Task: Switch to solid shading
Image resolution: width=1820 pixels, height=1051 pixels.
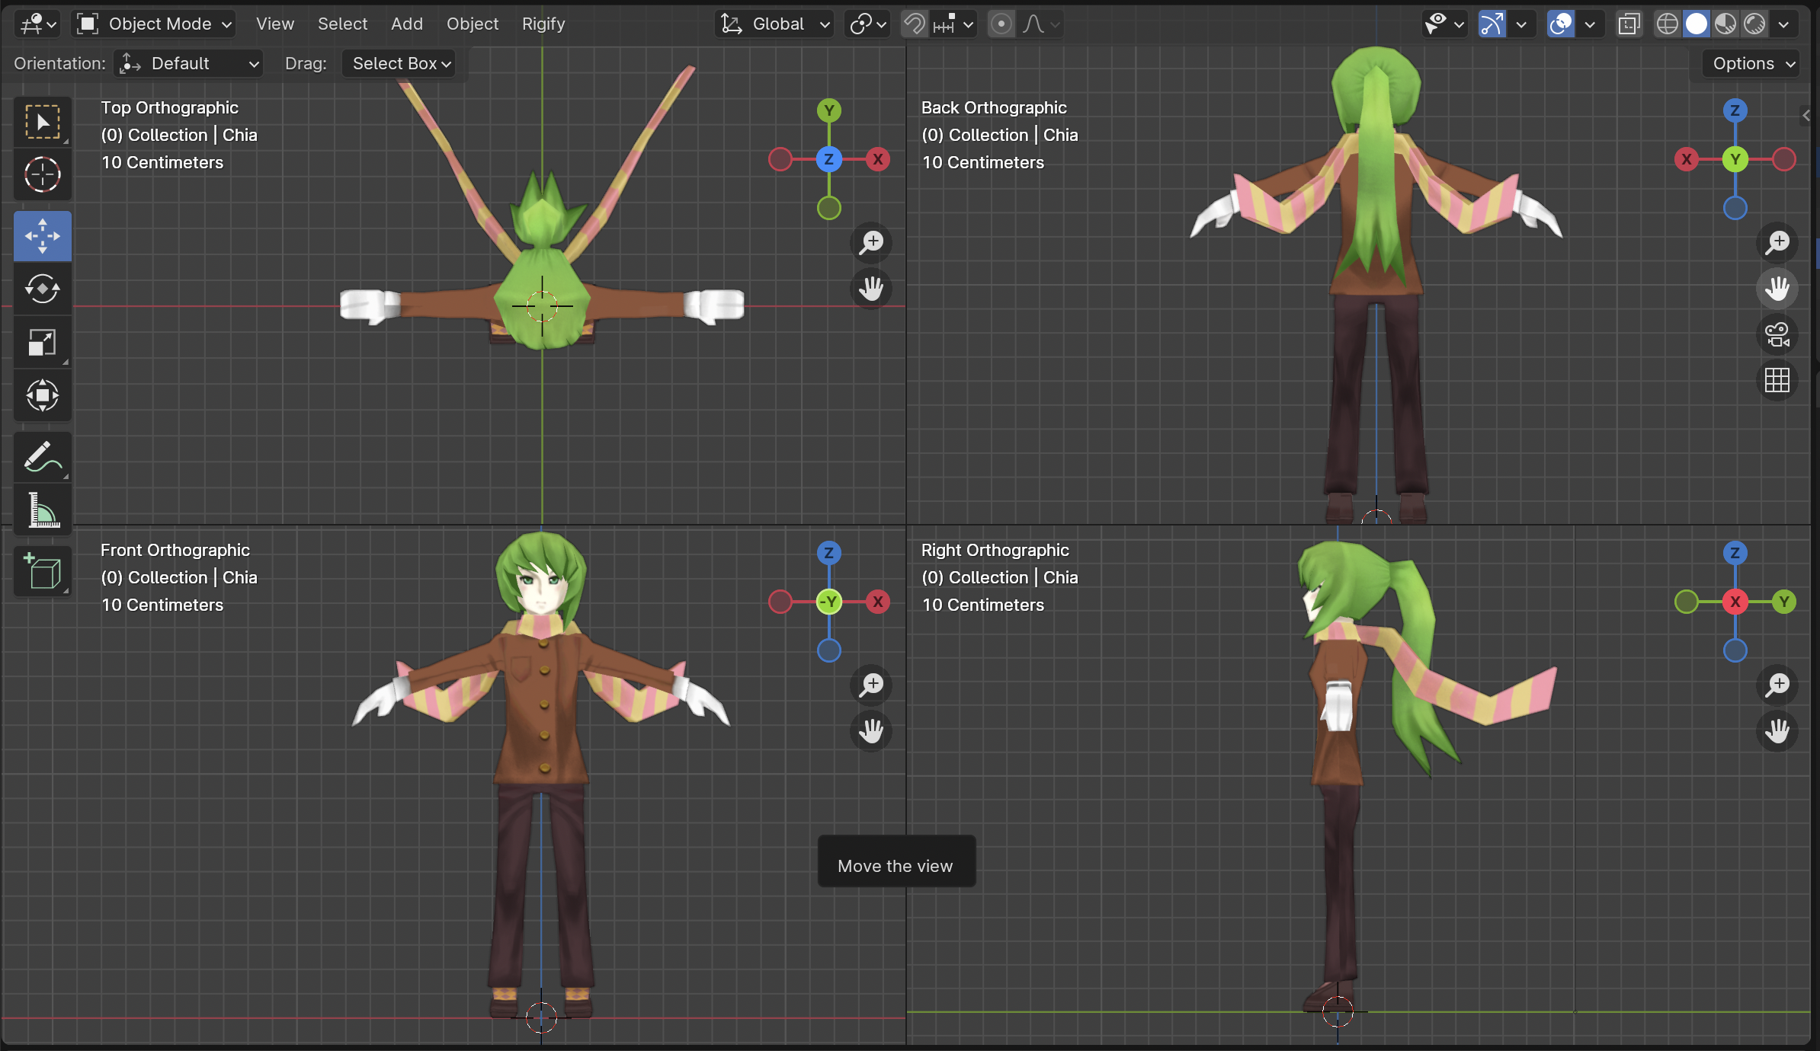Action: [x=1696, y=24]
